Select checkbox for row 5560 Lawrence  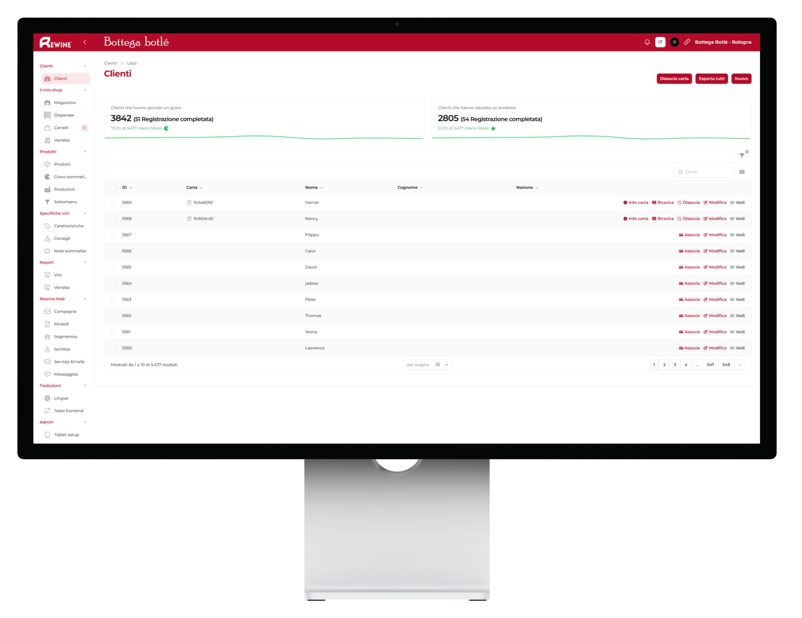113,348
